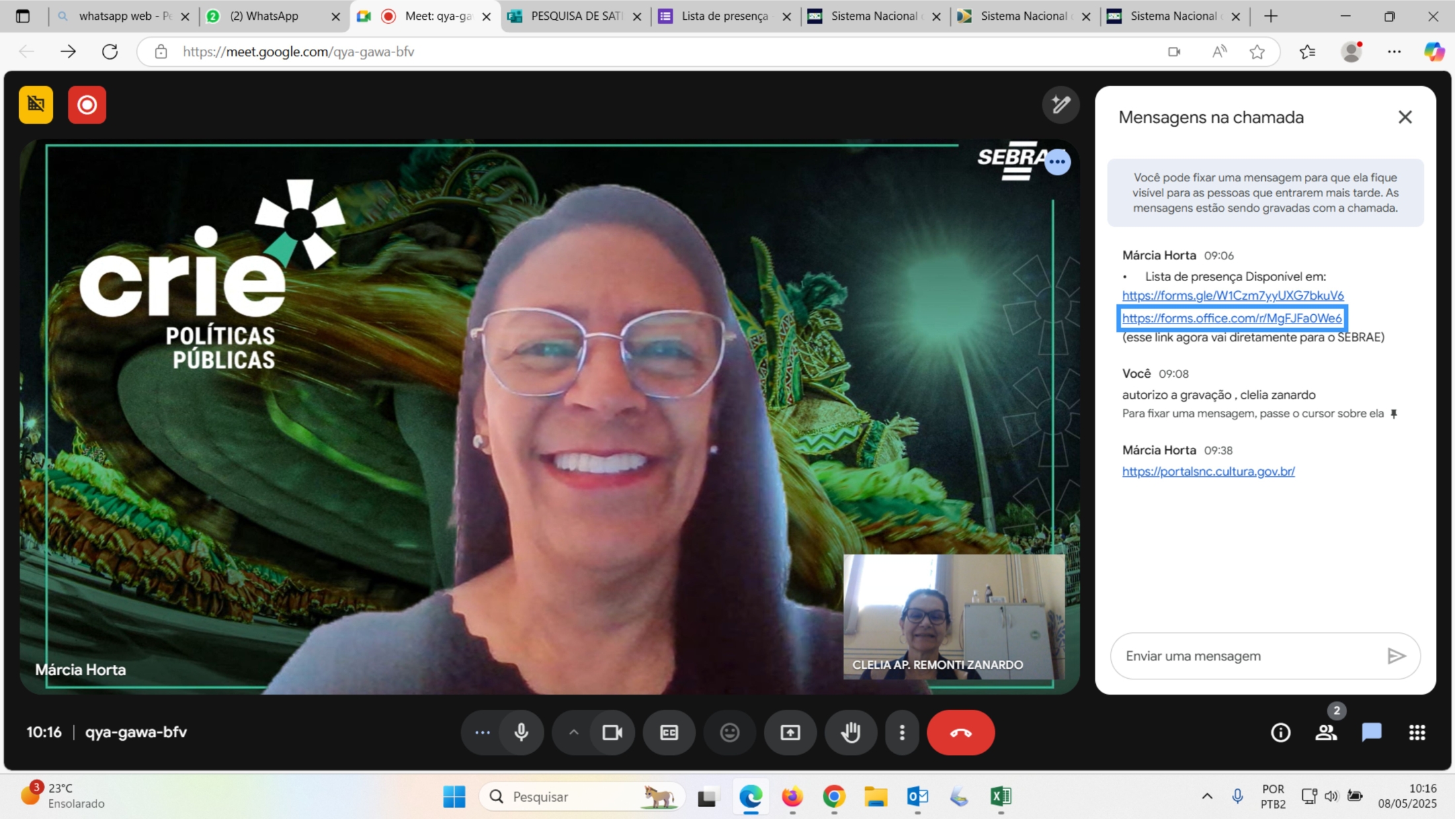Click the red leave call button

pyautogui.click(x=960, y=732)
